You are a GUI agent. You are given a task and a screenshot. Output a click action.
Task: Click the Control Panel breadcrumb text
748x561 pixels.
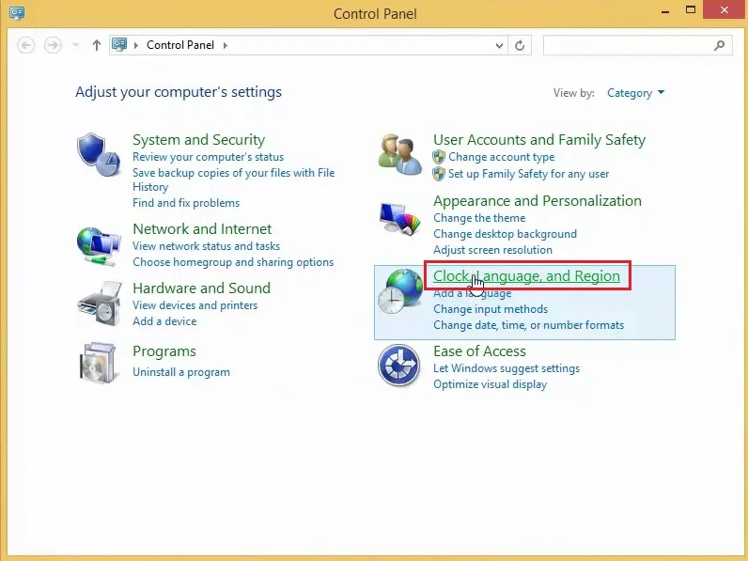point(180,45)
